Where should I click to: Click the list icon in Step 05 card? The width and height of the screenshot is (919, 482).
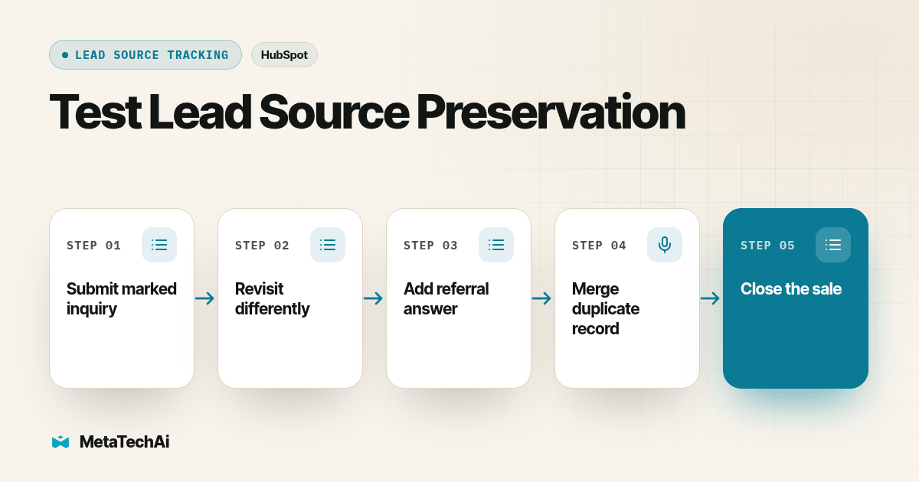[833, 245]
